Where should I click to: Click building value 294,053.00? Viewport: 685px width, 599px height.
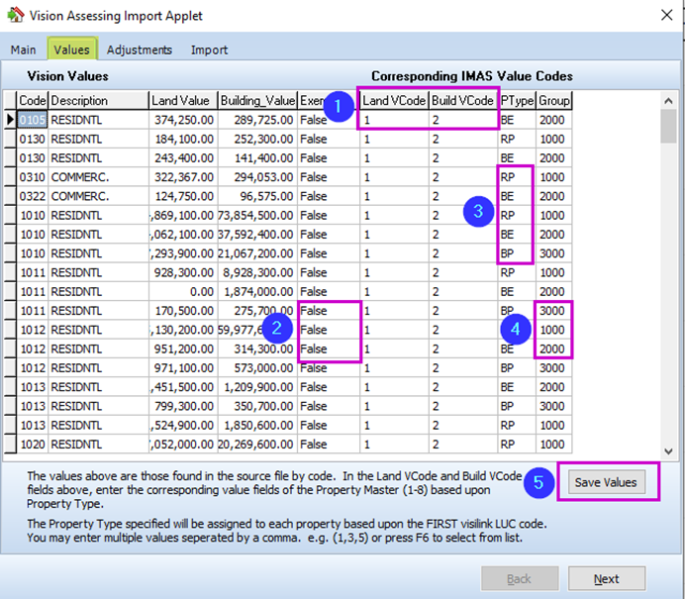[257, 177]
